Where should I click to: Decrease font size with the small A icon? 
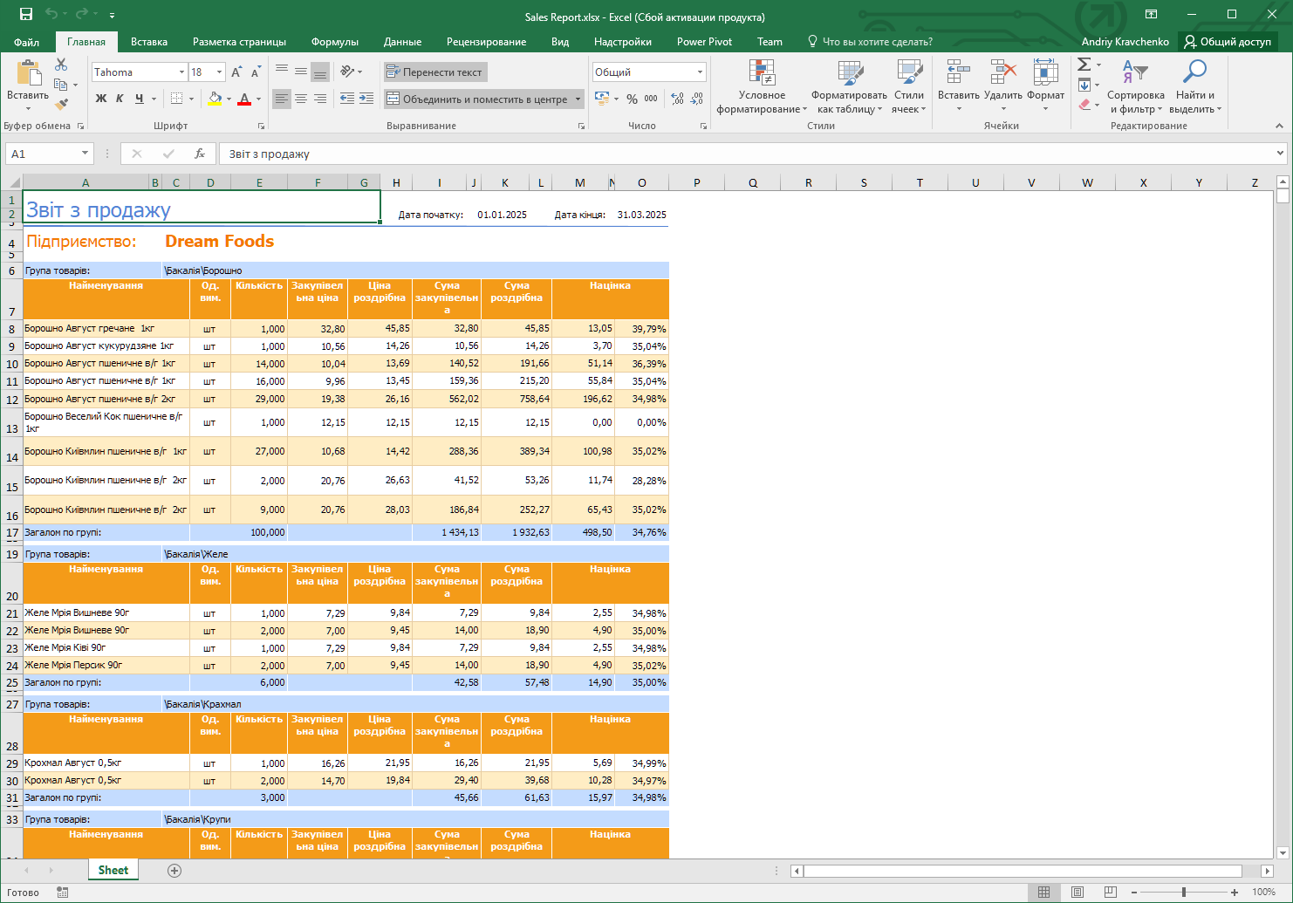tap(256, 72)
